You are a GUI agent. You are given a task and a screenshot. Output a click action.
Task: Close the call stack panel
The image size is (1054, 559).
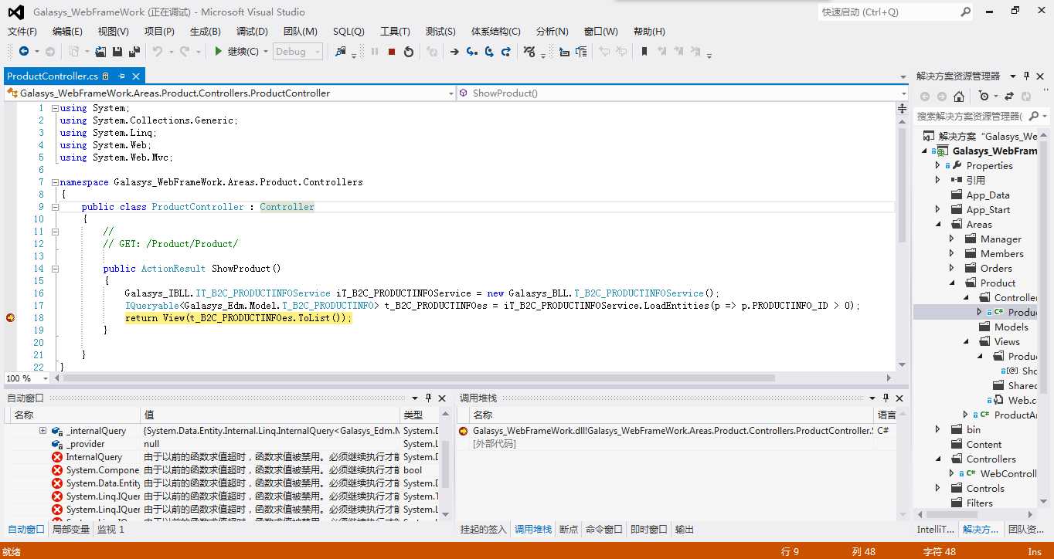coord(899,398)
